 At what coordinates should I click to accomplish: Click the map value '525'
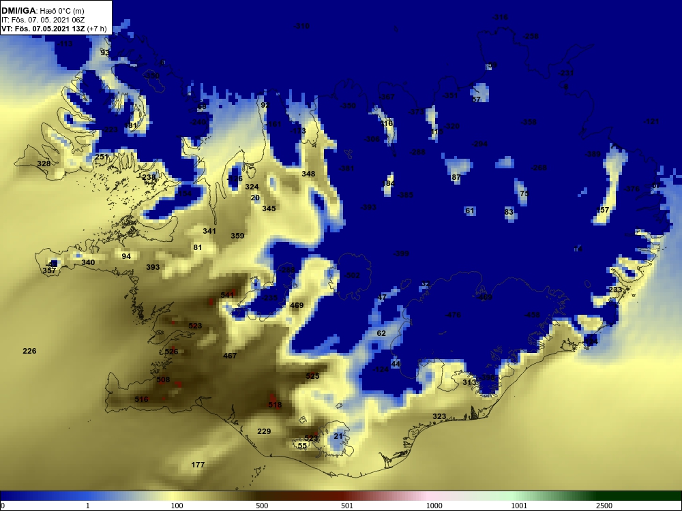tap(313, 376)
